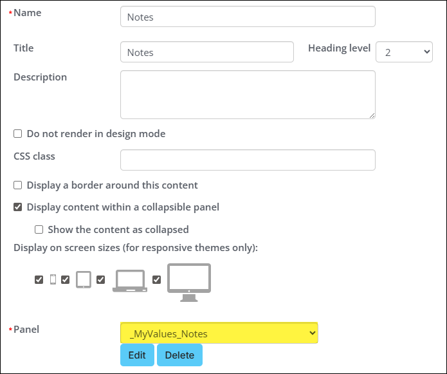Focus the Title text field
The height and width of the screenshot is (374, 447).
206,52
